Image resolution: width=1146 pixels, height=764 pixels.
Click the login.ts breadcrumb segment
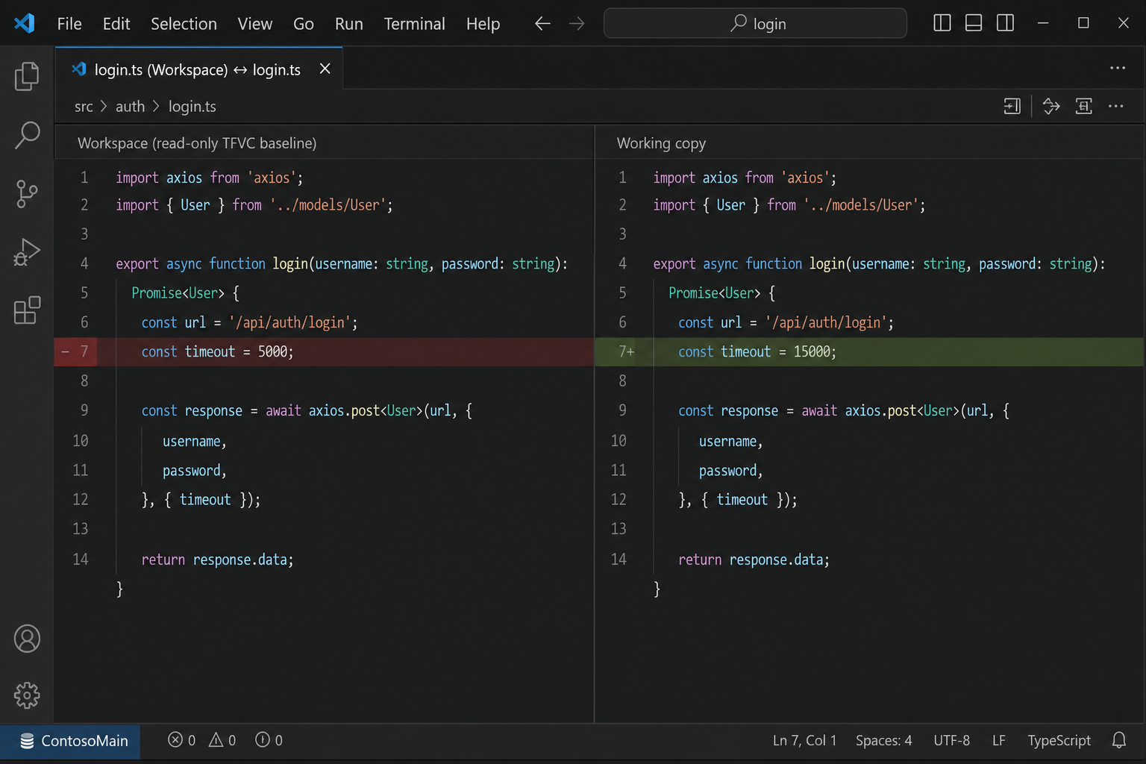pos(192,107)
